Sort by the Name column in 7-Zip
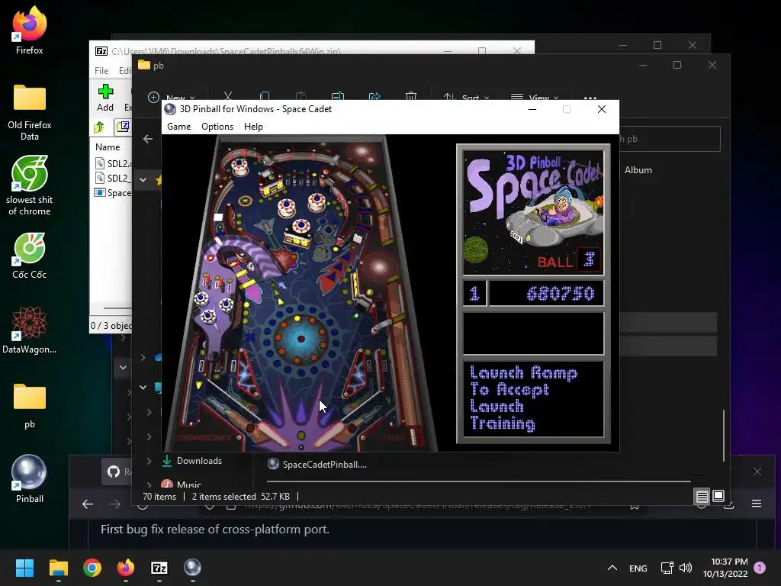Viewport: 781px width, 586px height. click(108, 147)
